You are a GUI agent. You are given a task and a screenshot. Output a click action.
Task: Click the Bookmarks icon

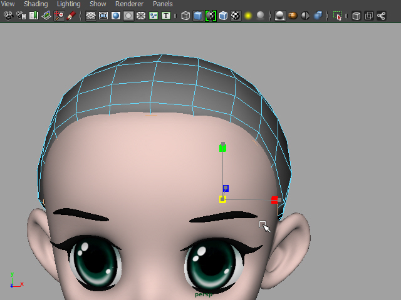(x=34, y=16)
